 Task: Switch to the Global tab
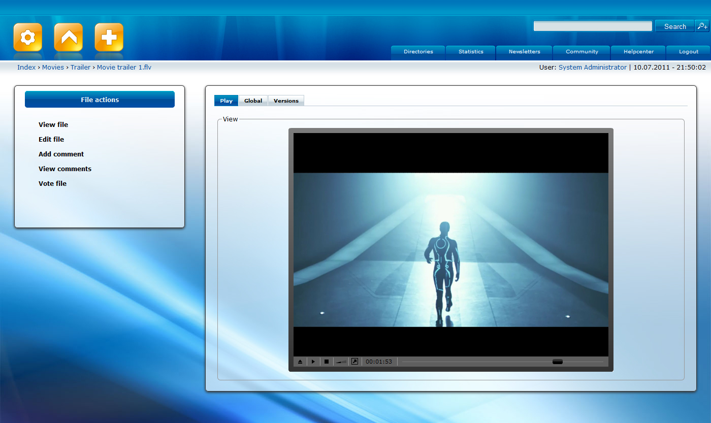[253, 101]
